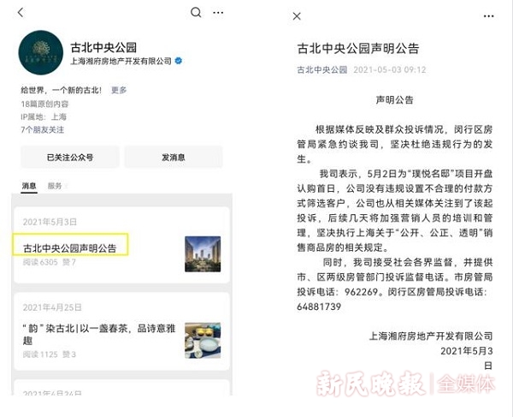Screen dimensions: 513x417
Task: Click the 2021年5月3日 date header in message list
Action: (x=50, y=222)
